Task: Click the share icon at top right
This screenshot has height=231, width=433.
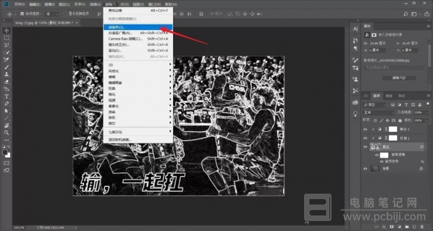Action: pyautogui.click(x=427, y=14)
